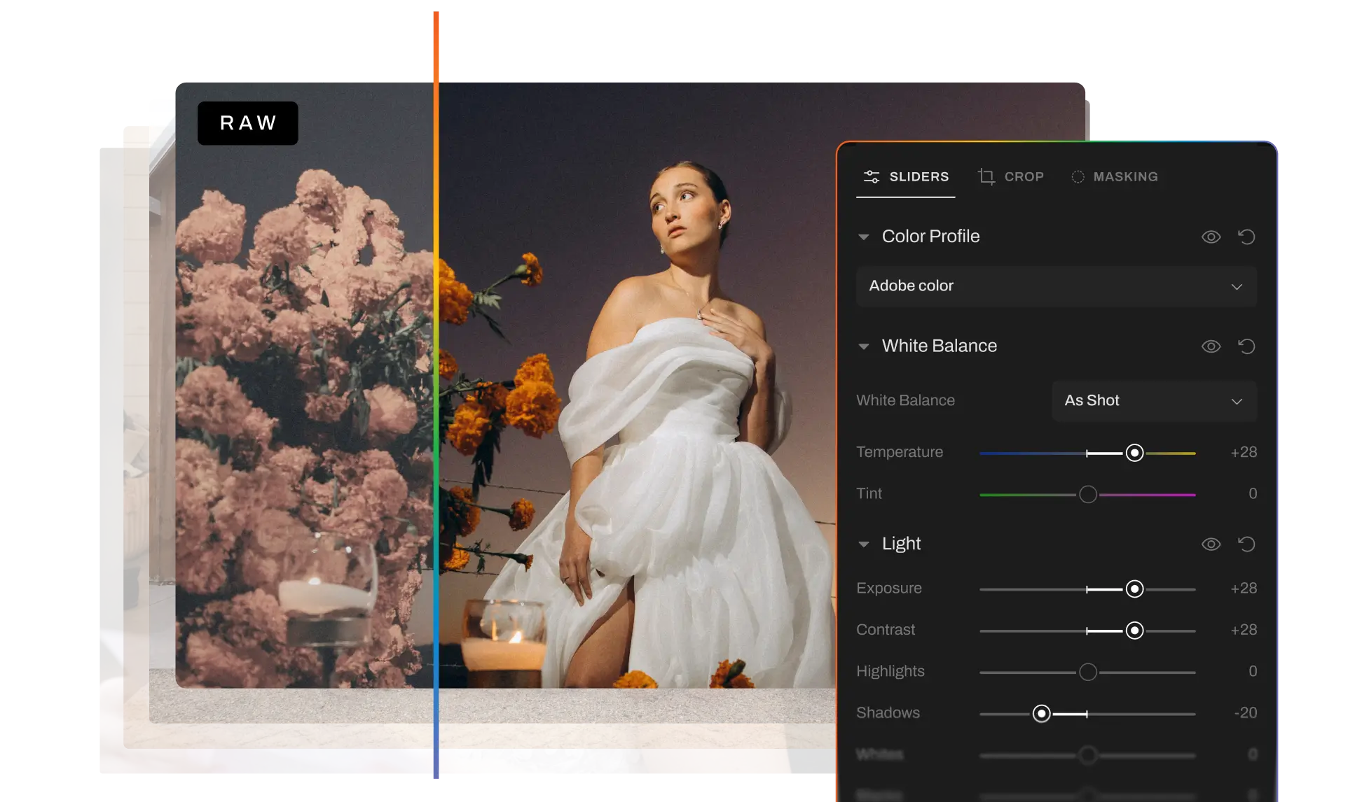Click the Highlights value 0
Screen dimensions: 1362x802
coord(1253,672)
